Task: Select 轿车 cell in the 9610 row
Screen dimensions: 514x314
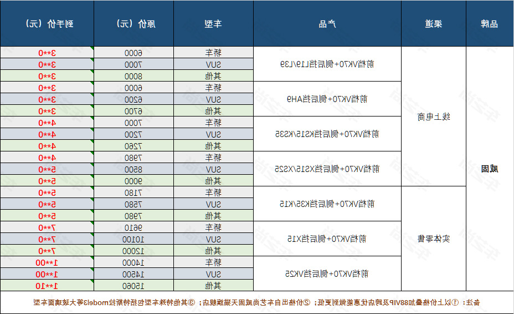Action: (213, 227)
